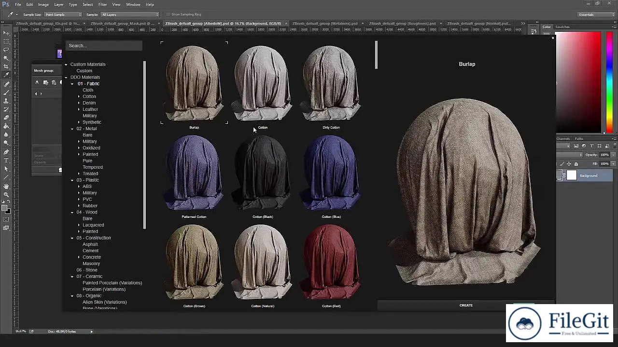Select the Zoom tool
The width and height of the screenshot is (618, 347).
point(6,194)
